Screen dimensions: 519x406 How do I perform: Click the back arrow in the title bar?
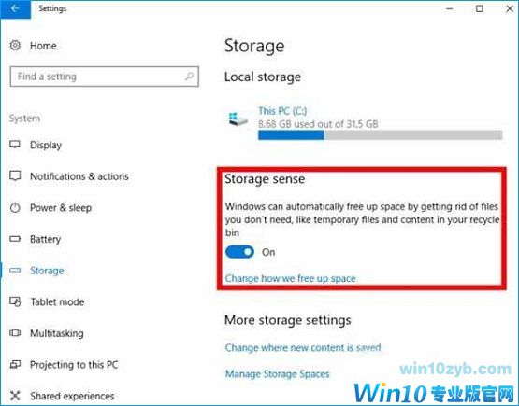point(15,8)
